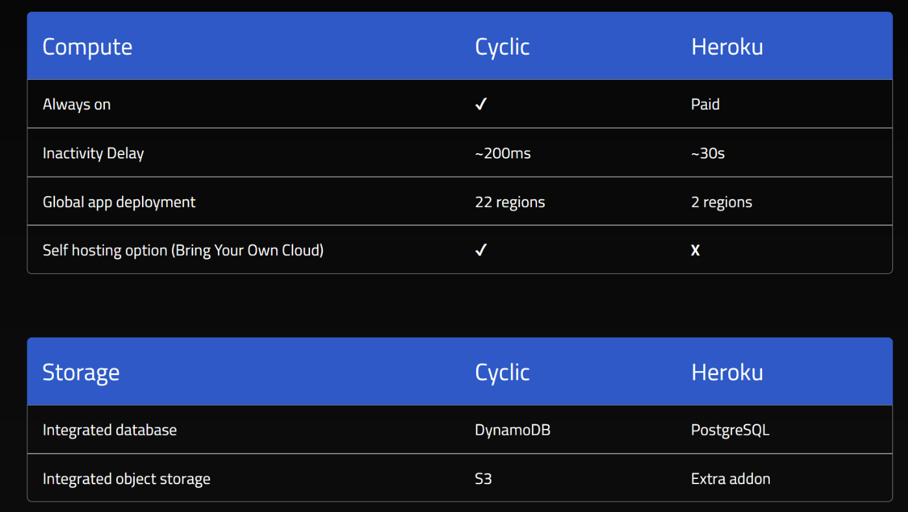Viewport: 908px width, 512px height.
Task: Click the '22 regions' cell
Action: click(510, 202)
